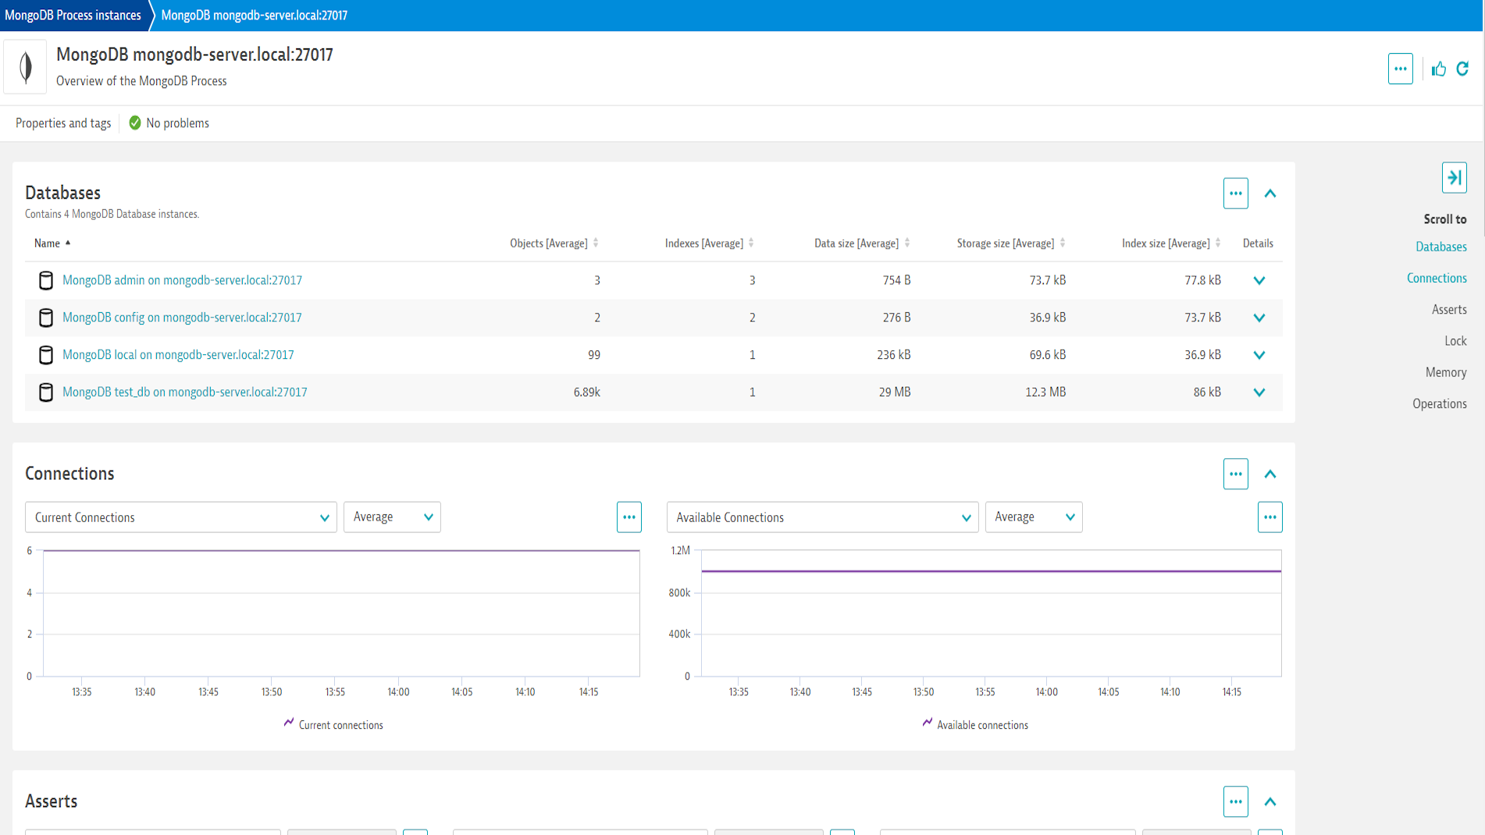Expand details for MongoDB config row
This screenshot has width=1485, height=835.
[1259, 318]
